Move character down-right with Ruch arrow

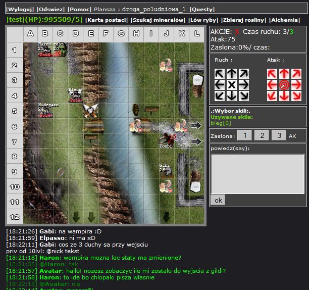pos(243,96)
